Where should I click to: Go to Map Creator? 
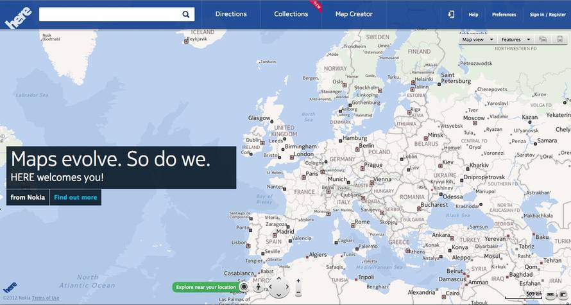354,14
